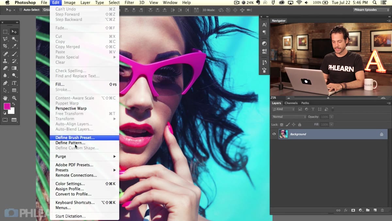Select the Eyedropper tool
The image size is (392, 221).
click(14, 46)
